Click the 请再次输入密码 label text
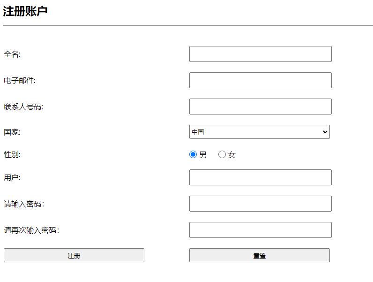 click(x=31, y=230)
